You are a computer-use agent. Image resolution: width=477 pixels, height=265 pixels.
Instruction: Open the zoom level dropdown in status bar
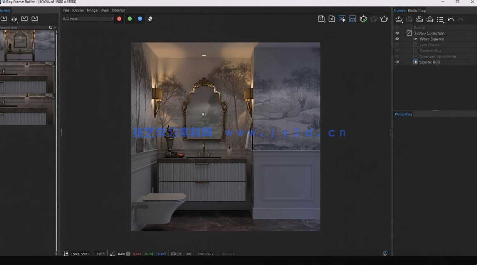point(100,254)
